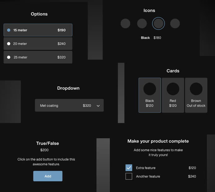
Task: Click the circle image in Red card
Action: (x=173, y=89)
